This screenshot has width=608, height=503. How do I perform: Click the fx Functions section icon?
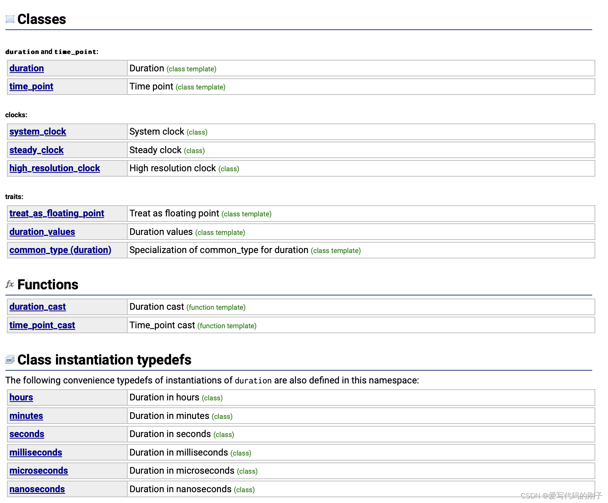point(10,284)
